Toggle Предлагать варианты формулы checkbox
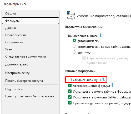 point(70,103)
